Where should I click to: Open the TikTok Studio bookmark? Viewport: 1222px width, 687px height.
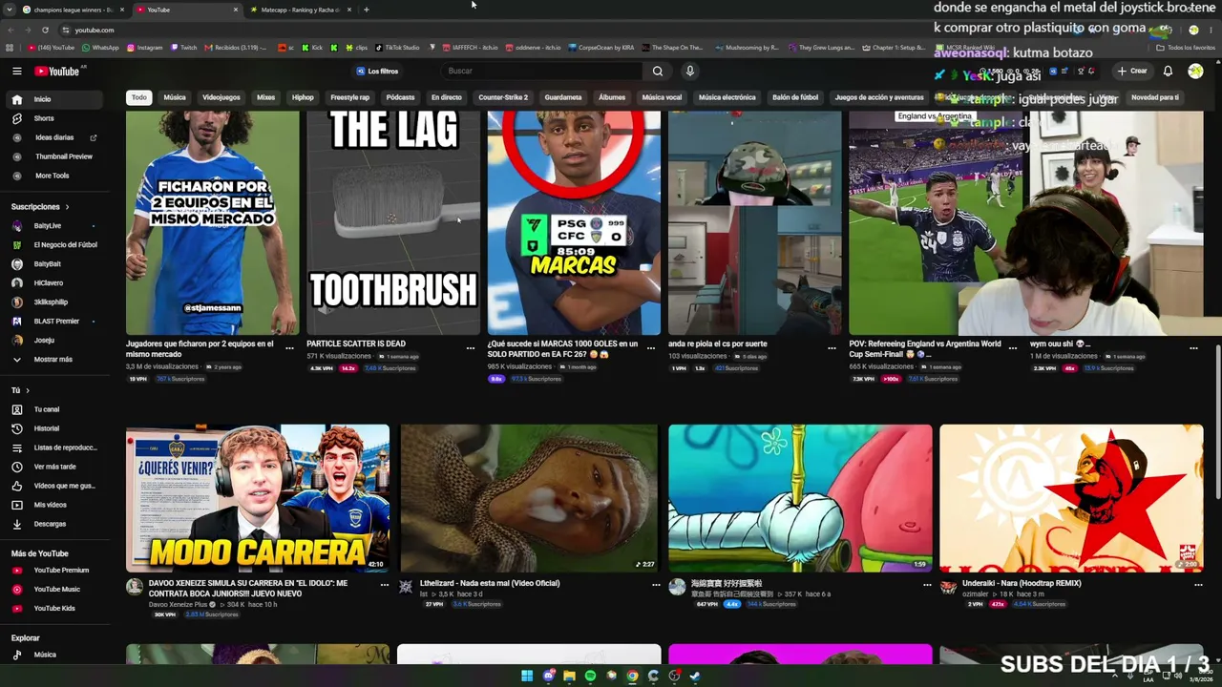click(x=397, y=48)
